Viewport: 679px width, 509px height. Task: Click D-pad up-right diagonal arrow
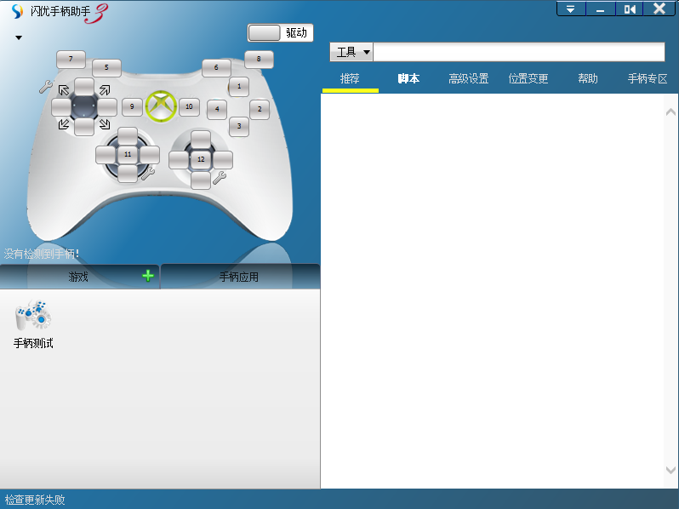point(105,90)
